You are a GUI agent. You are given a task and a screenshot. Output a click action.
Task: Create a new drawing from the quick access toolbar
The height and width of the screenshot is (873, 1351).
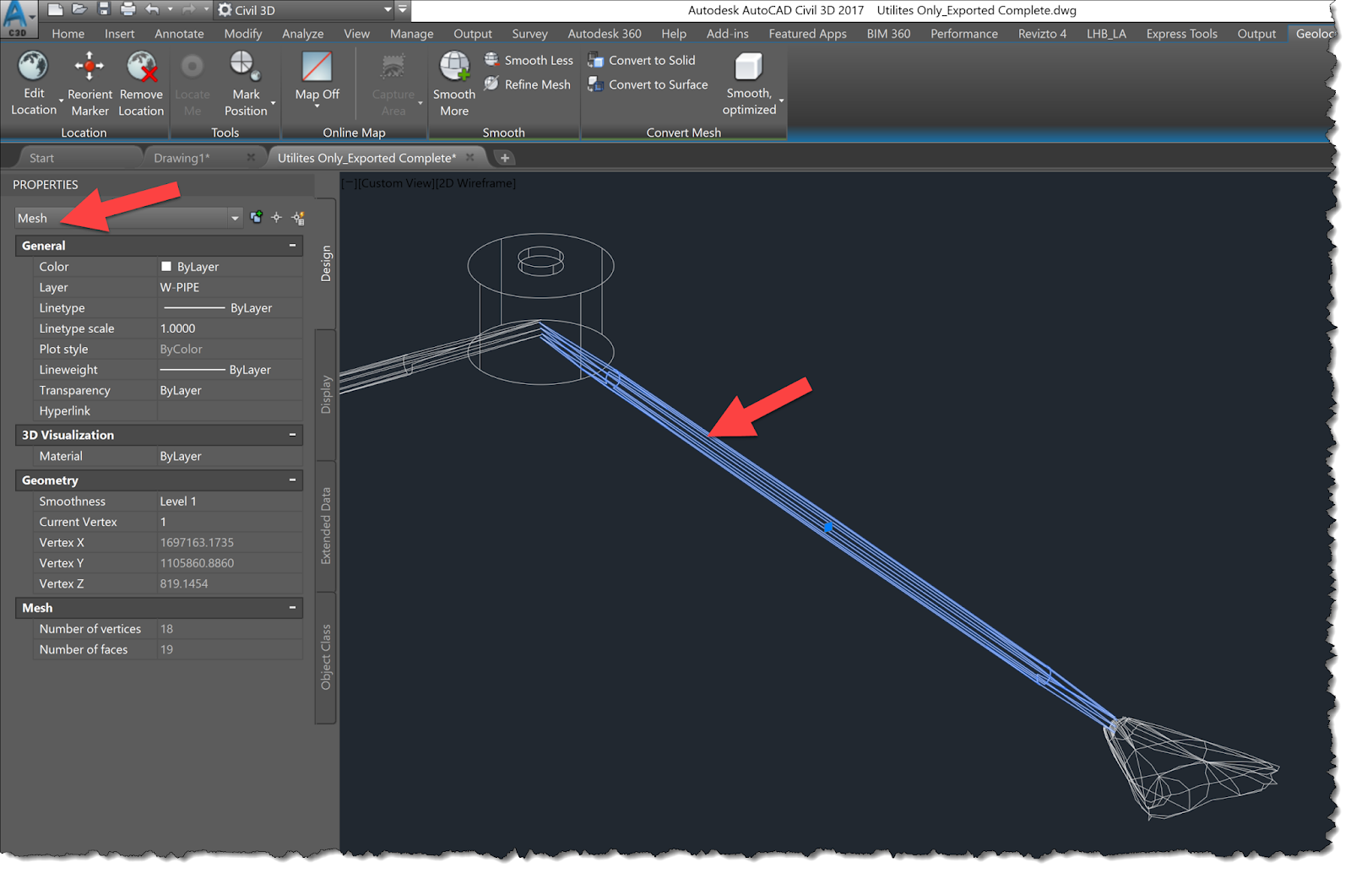(55, 9)
